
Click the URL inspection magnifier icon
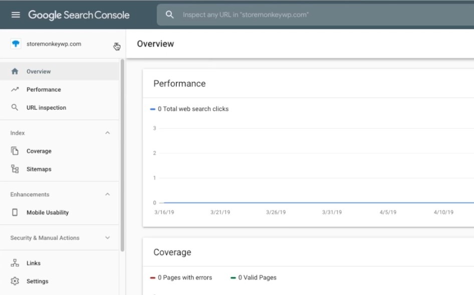click(x=15, y=108)
